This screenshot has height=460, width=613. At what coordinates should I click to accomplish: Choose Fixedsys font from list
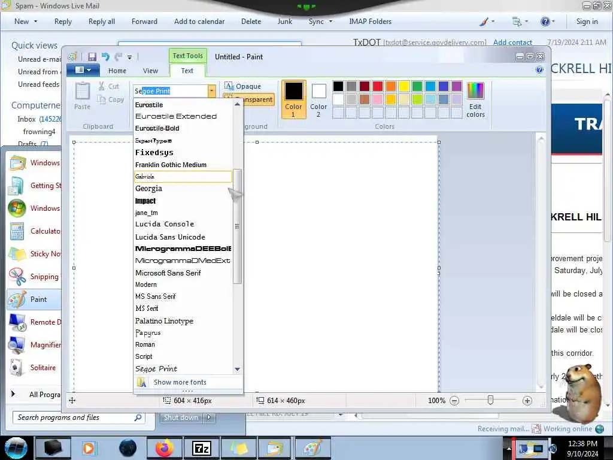tap(183, 153)
